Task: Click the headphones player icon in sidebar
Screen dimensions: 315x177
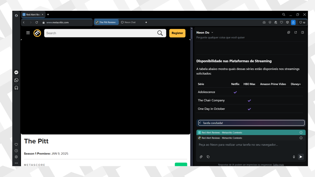Action: [16, 88]
